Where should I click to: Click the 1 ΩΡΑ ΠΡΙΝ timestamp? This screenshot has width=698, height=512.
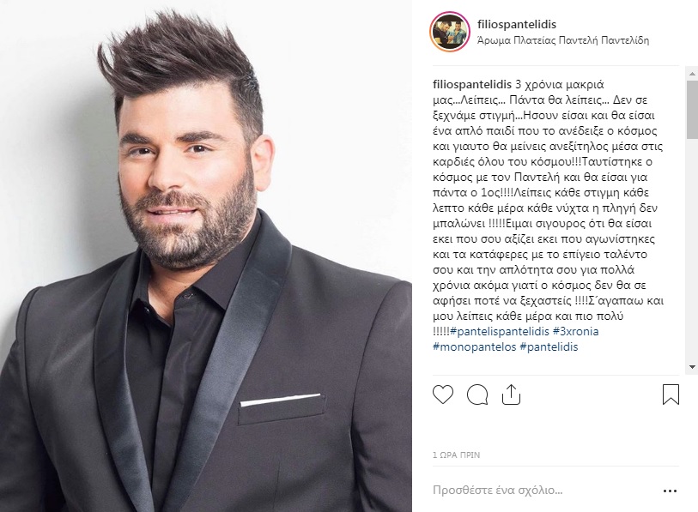click(456, 455)
